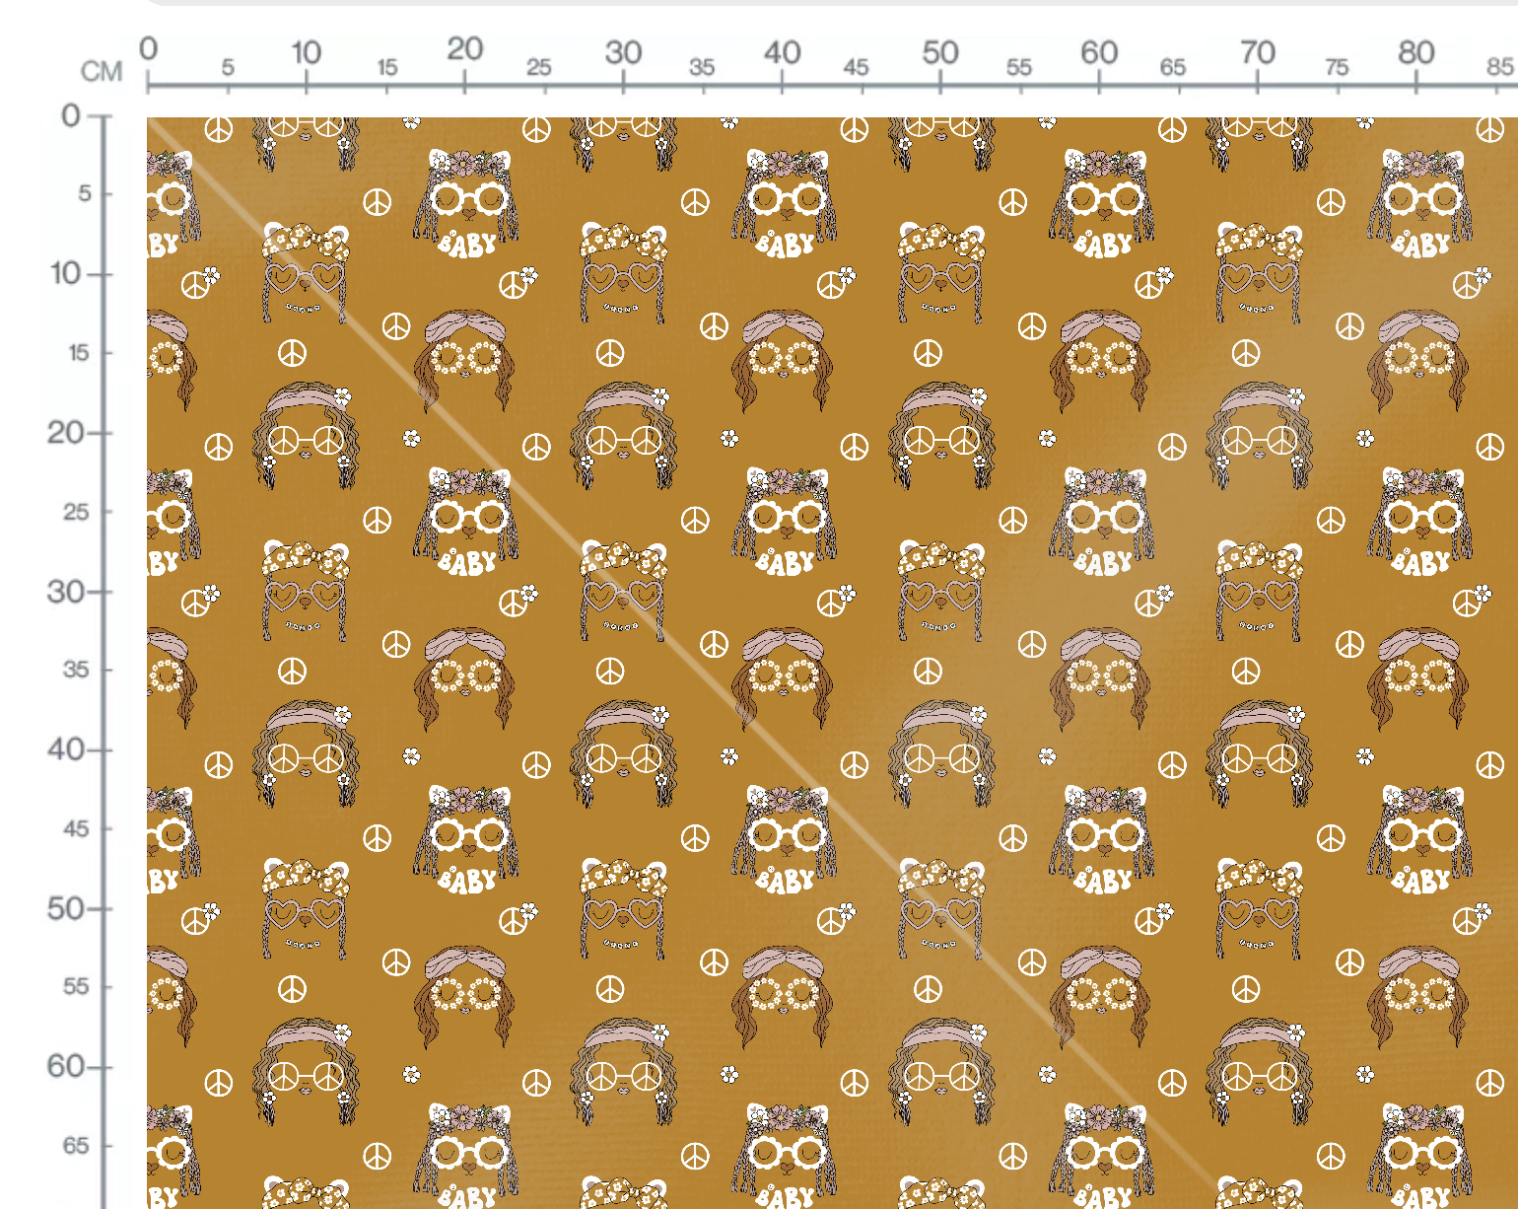
Task: Click the 0 mark on vertical ruler
Action: (70, 115)
